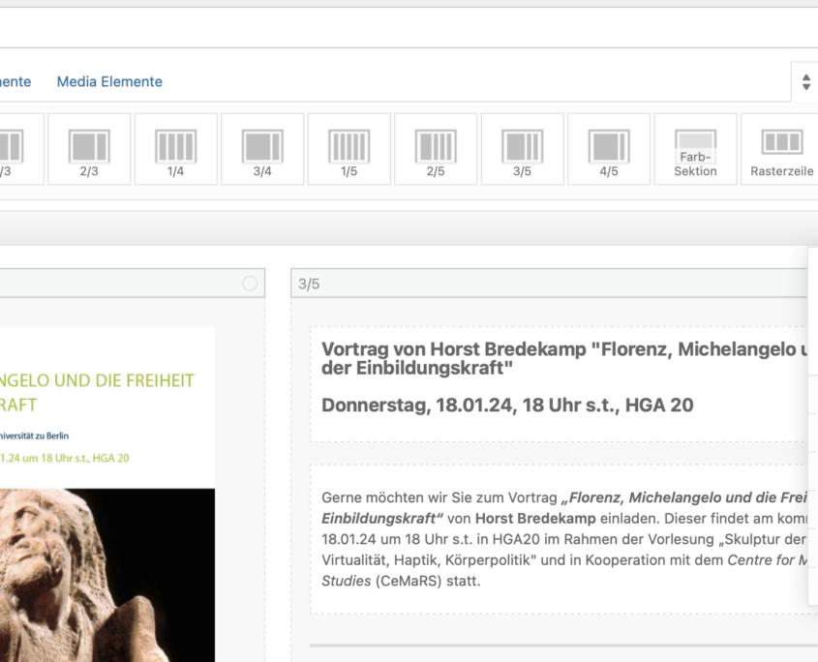Screen dimensions: 818x662
Task: Insert a 2/5 column layout element
Action: pos(436,149)
